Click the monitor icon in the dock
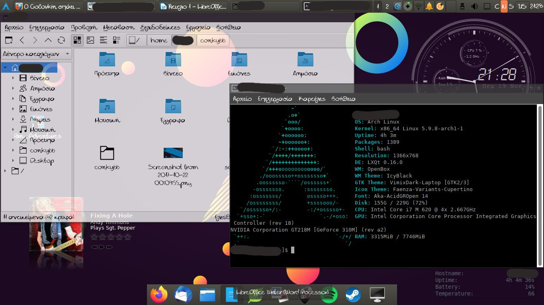Screen dimensions: 544x305 [x=377, y=295]
